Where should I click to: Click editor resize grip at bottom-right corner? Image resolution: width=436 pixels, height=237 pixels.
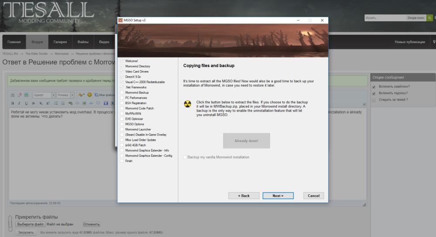click(364, 204)
